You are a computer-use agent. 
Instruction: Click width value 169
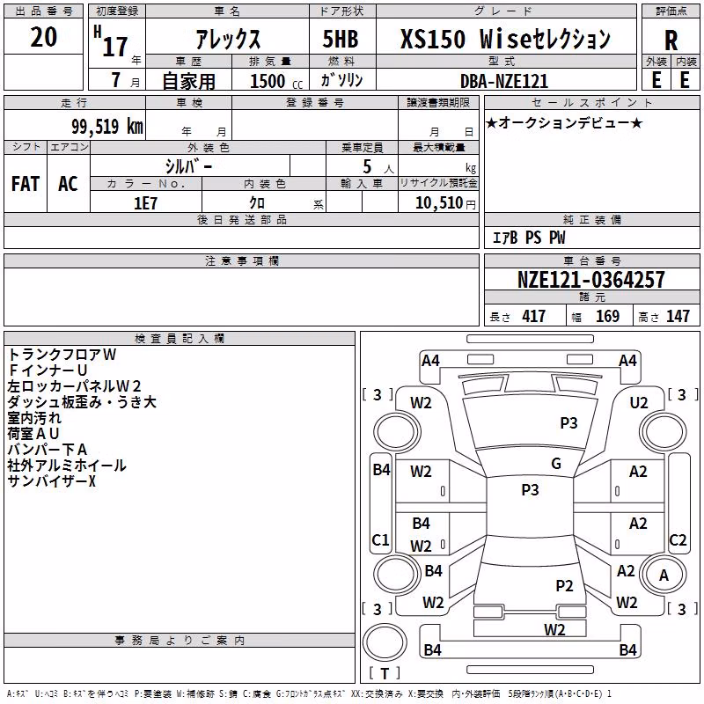point(607,317)
